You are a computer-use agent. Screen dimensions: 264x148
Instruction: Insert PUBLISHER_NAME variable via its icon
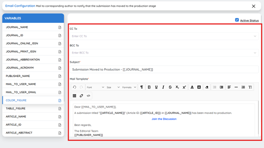[60, 76]
